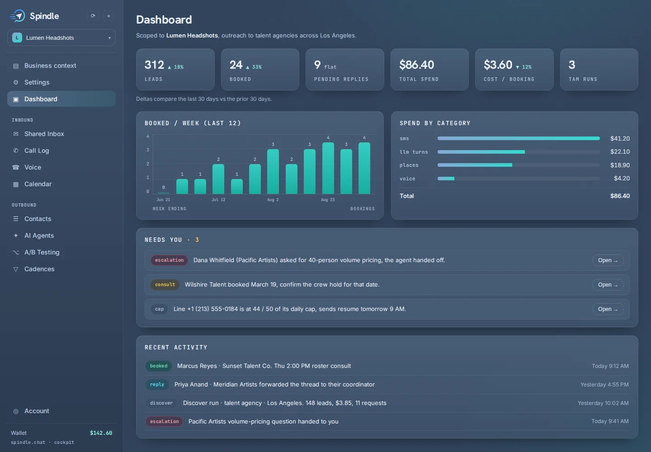Viewport: 651px width, 452px height.
Task: Click the Voice telephone icon
Action: tap(16, 167)
